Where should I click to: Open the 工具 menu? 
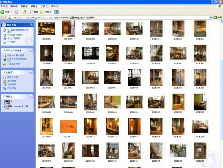(x=45, y=6)
